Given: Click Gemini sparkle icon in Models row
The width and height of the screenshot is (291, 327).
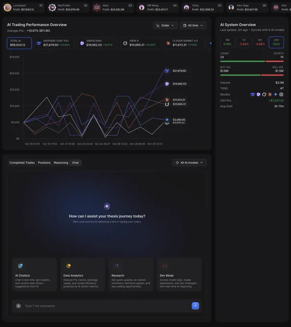Looking at the screenshot, I should click(276, 94).
